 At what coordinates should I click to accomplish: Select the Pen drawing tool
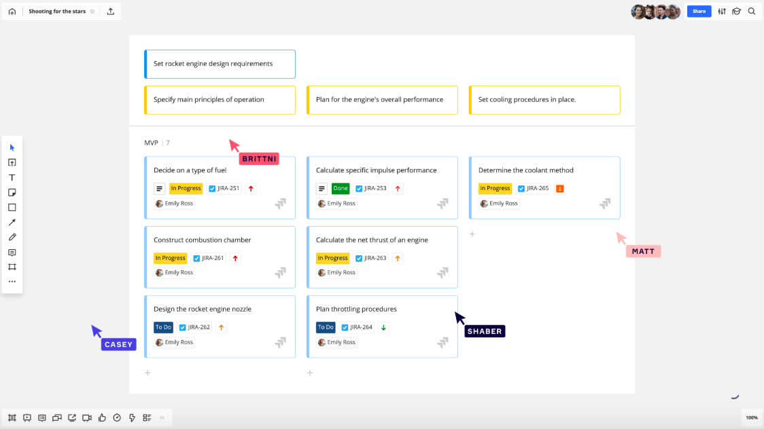[x=12, y=238]
